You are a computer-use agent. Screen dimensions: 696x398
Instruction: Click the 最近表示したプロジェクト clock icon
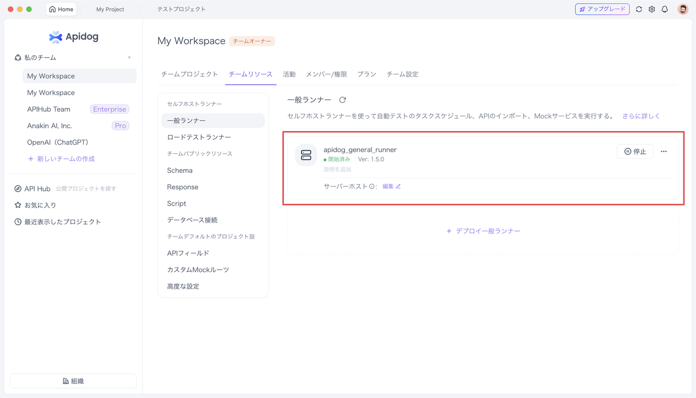[x=18, y=222]
